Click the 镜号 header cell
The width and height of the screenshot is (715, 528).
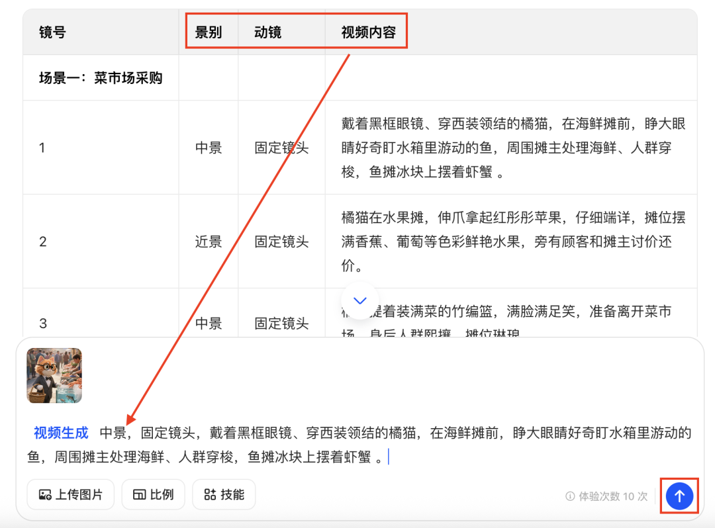coord(52,31)
